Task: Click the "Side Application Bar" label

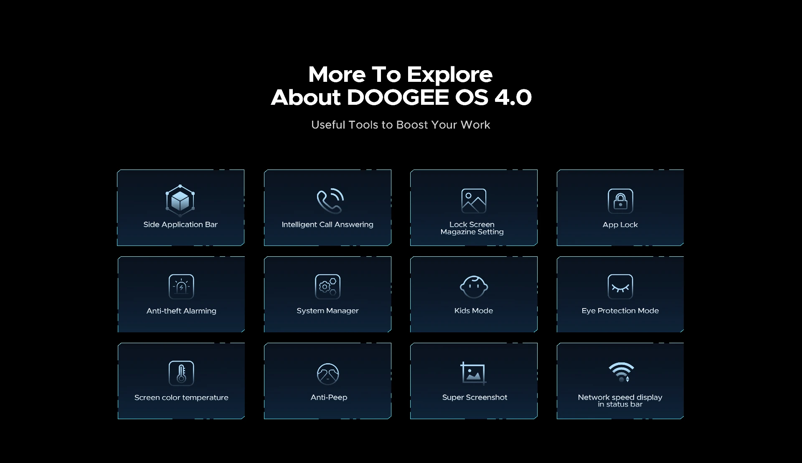Action: pyautogui.click(x=180, y=225)
